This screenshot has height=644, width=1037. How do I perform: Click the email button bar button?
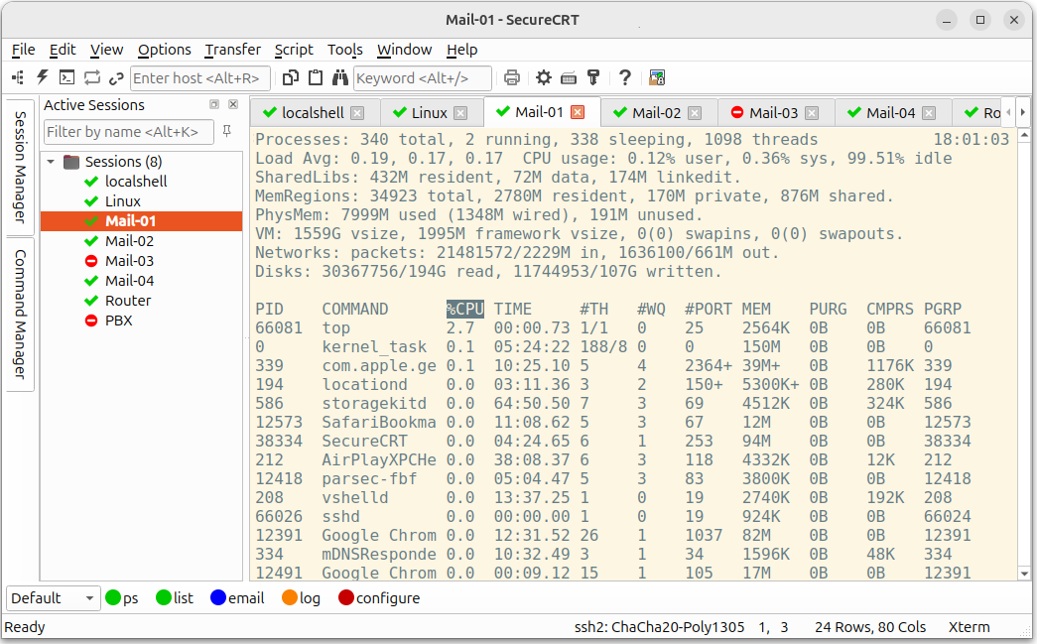point(237,598)
